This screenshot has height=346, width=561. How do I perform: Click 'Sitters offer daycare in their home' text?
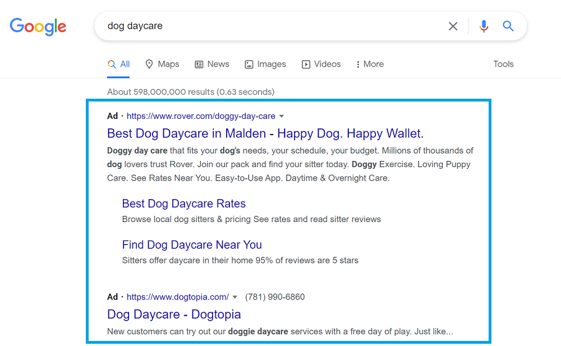pos(240,261)
